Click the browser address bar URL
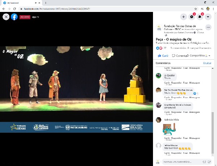 pyautogui.click(x=57, y=9)
